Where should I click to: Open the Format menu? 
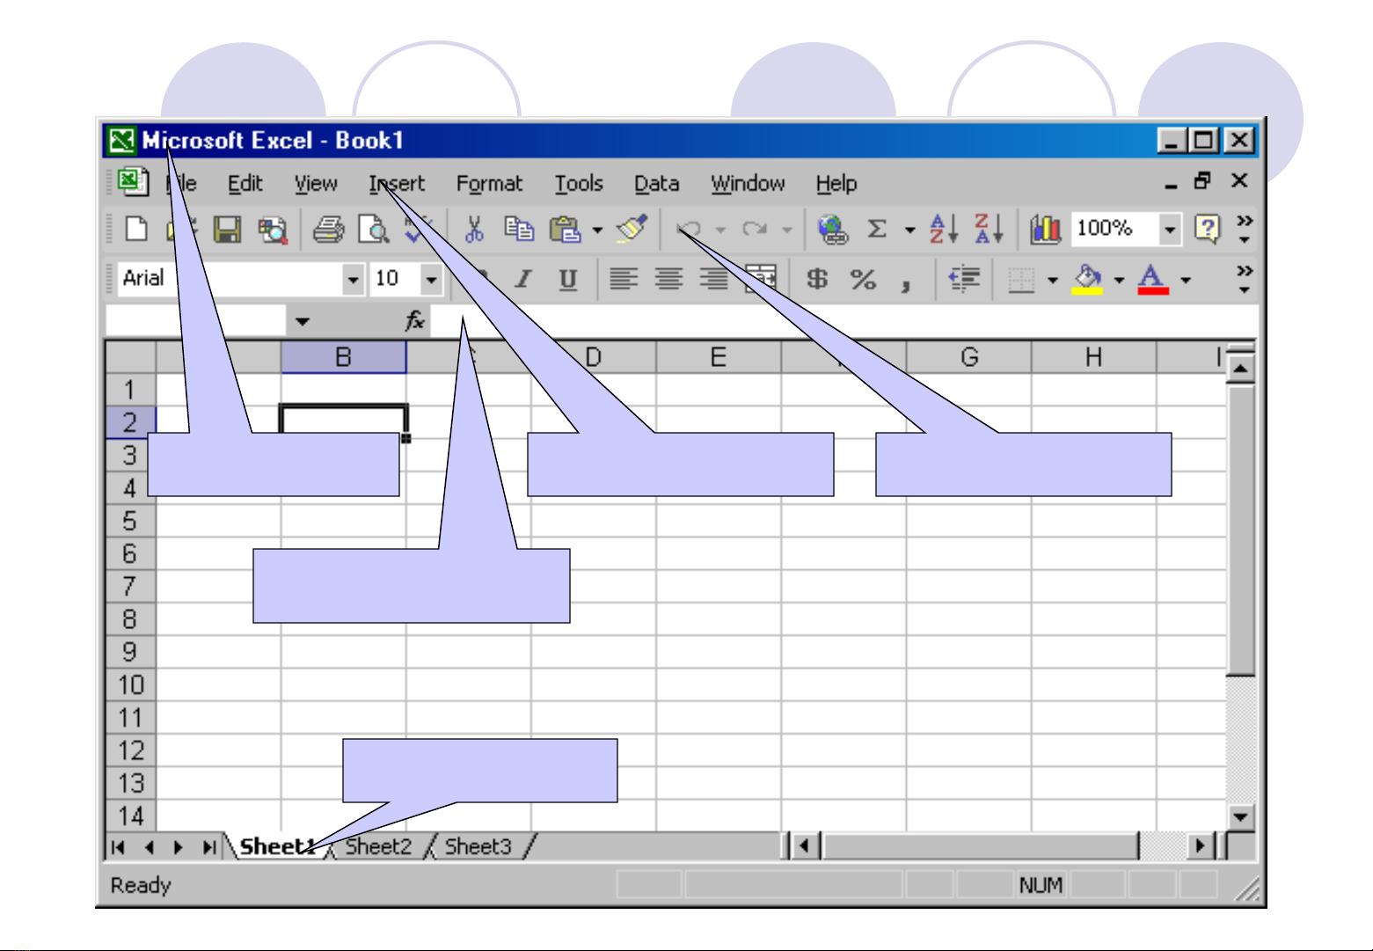tap(489, 184)
